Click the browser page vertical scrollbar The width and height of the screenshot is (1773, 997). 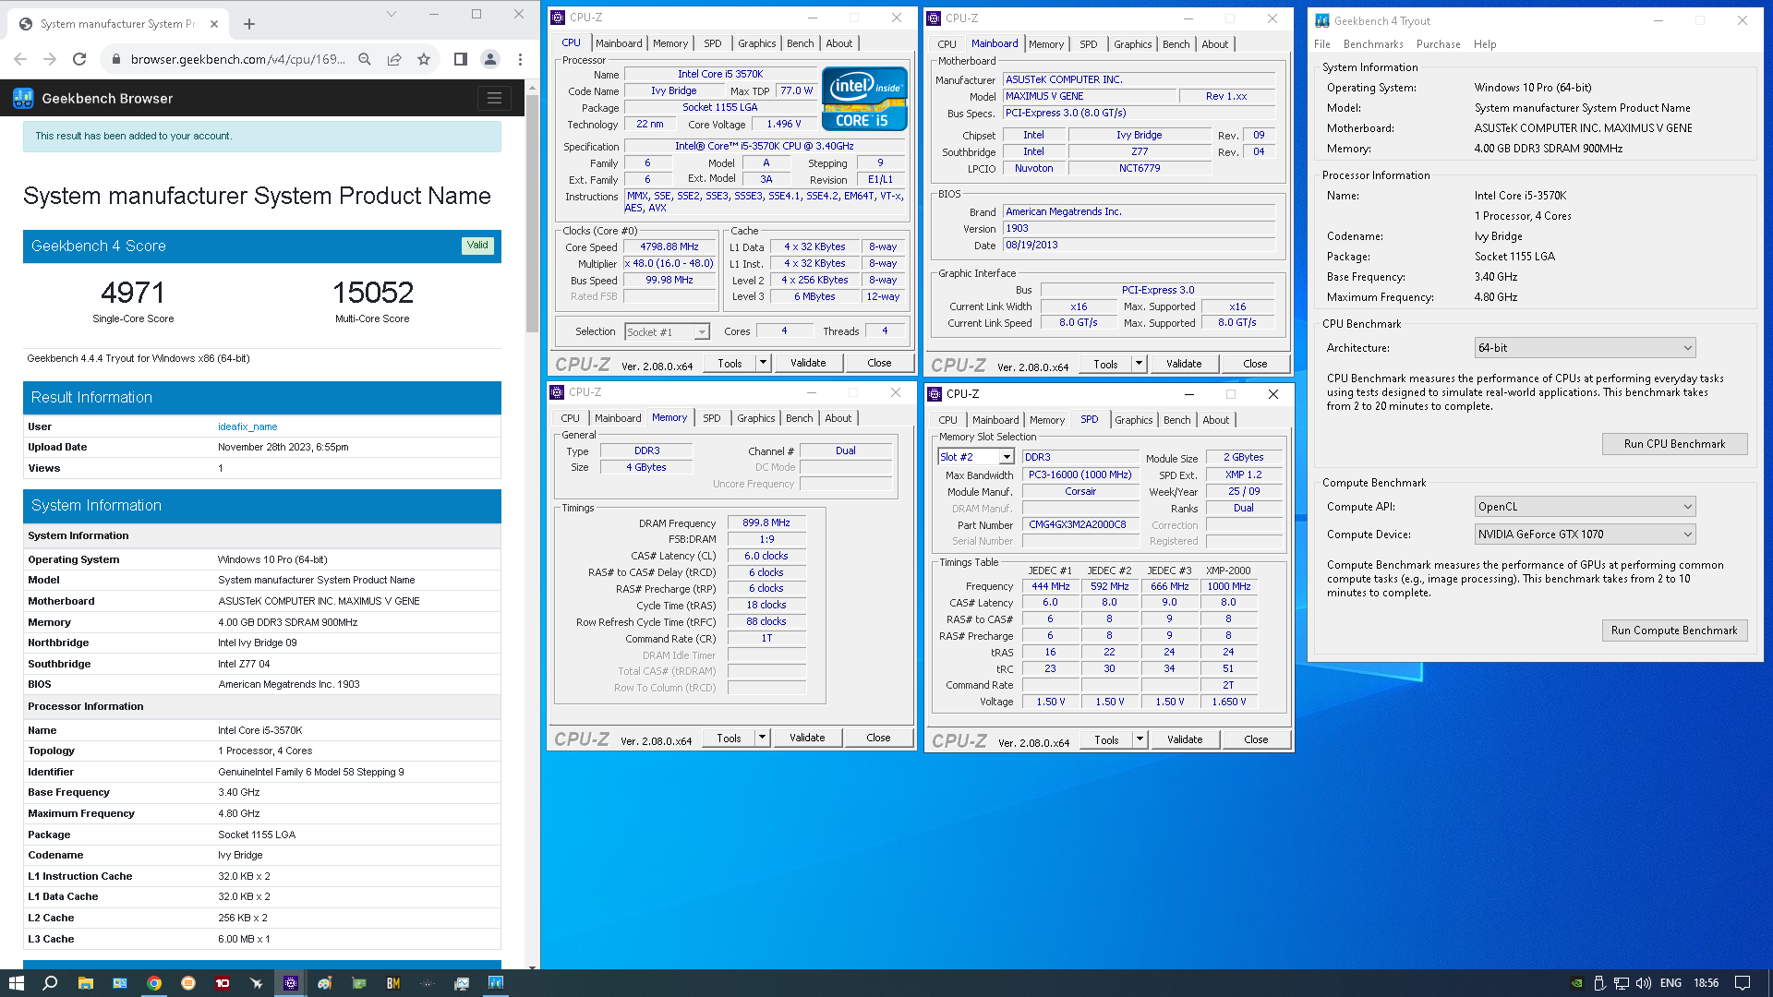[532, 212]
